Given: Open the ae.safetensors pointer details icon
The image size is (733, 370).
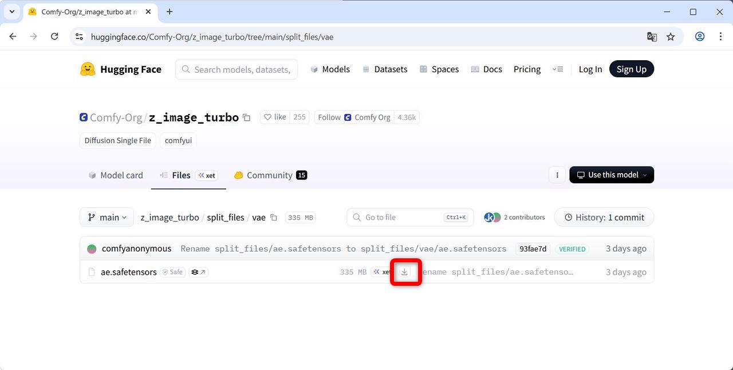Looking at the screenshot, I should 198,272.
